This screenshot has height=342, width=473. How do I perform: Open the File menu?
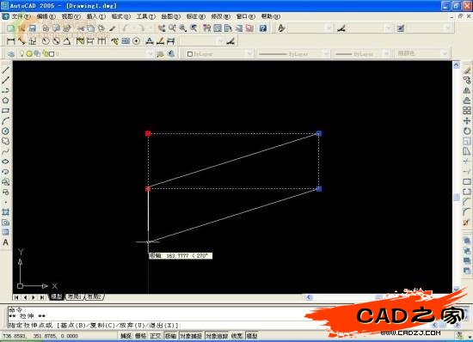[21, 16]
